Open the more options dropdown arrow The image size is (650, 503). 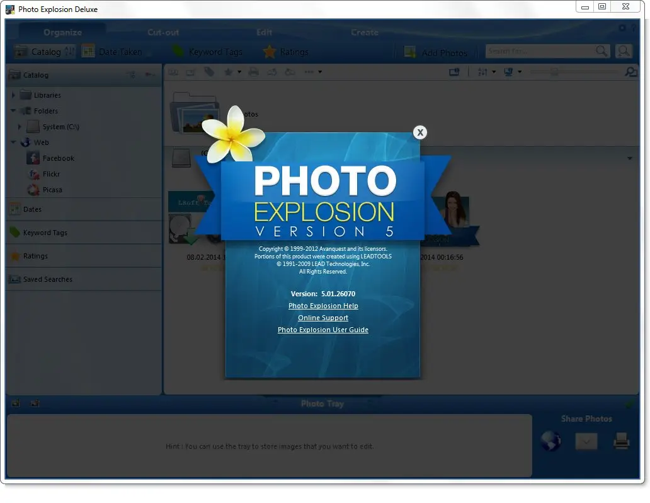point(319,72)
